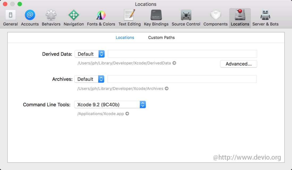Switch to the Locations sub-tab

[x=125, y=38]
